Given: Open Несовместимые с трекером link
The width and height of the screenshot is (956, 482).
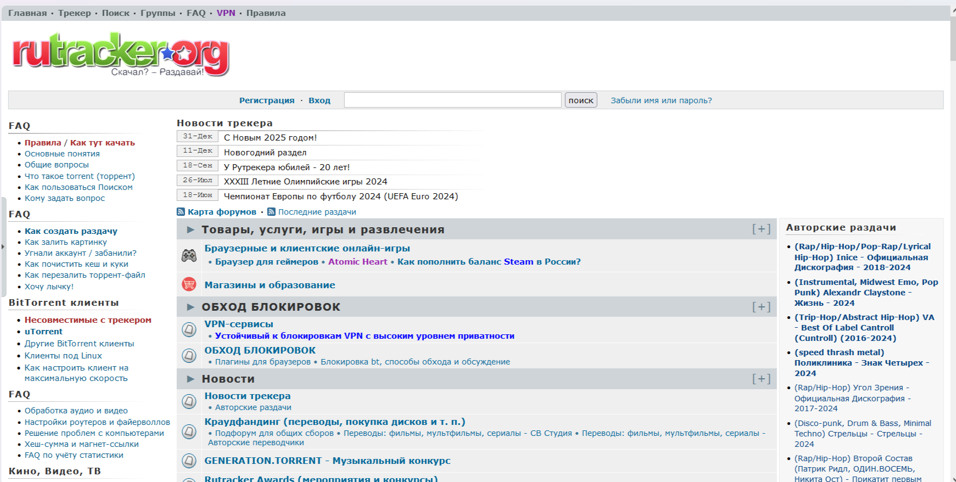Looking at the screenshot, I should [x=88, y=320].
